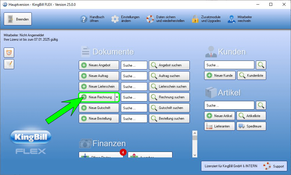Add a Neuer Artikel
The image size is (291, 175).
click(219, 116)
